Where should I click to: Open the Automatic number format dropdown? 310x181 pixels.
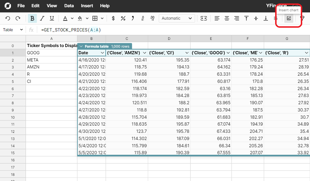coord(177,18)
